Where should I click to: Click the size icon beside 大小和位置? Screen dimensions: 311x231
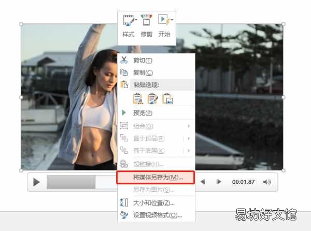coord(124,203)
